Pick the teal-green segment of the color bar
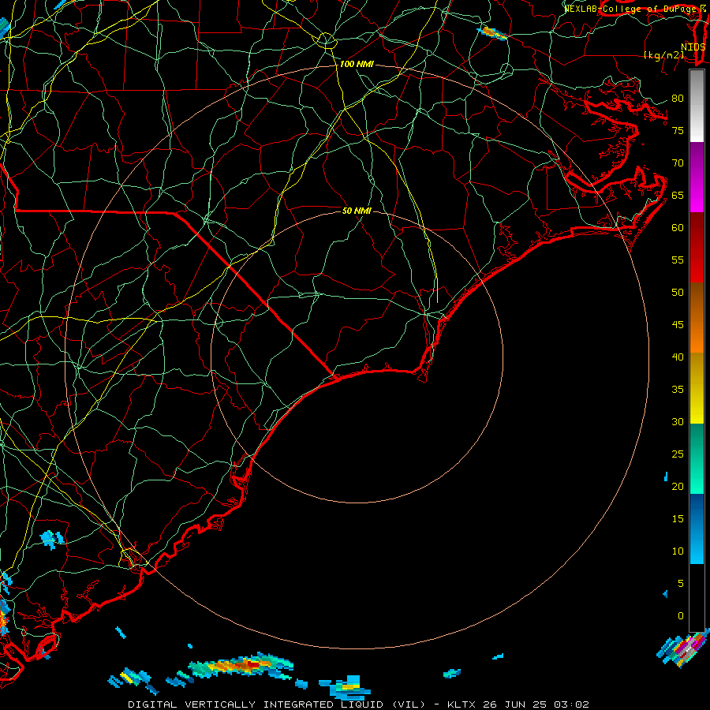Viewport: 710px width, 710px height. pos(697,458)
